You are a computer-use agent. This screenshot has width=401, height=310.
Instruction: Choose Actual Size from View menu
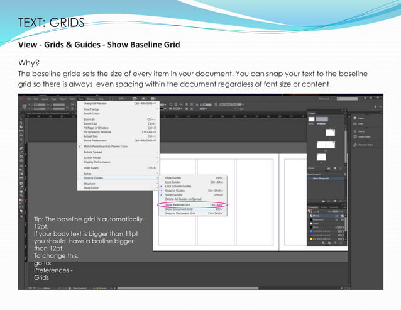[118, 136]
